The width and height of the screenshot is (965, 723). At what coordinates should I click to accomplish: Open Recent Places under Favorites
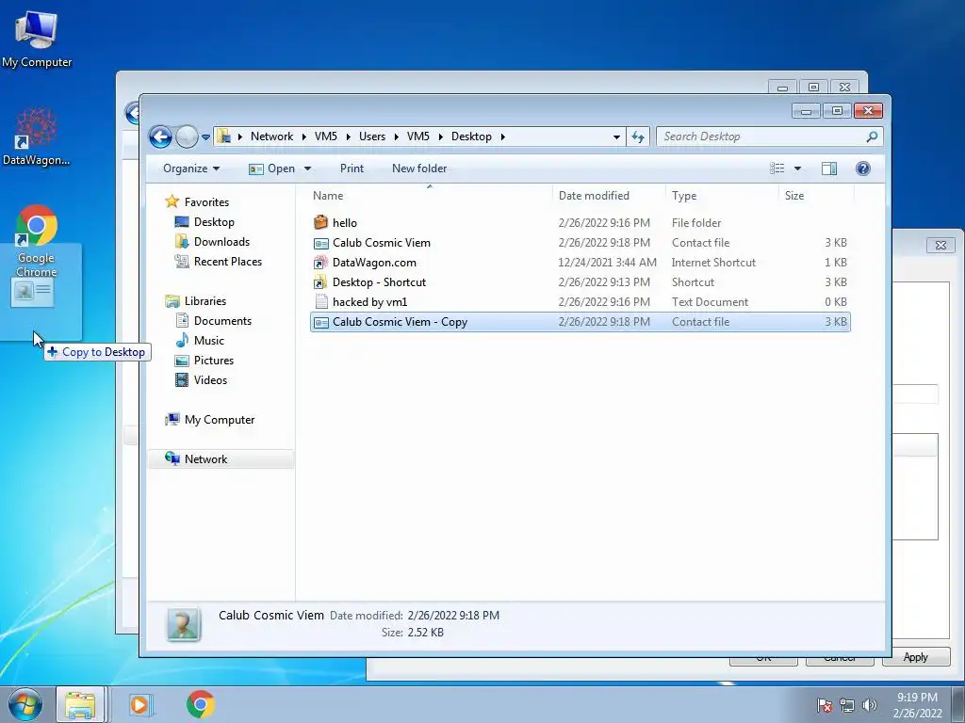228,262
